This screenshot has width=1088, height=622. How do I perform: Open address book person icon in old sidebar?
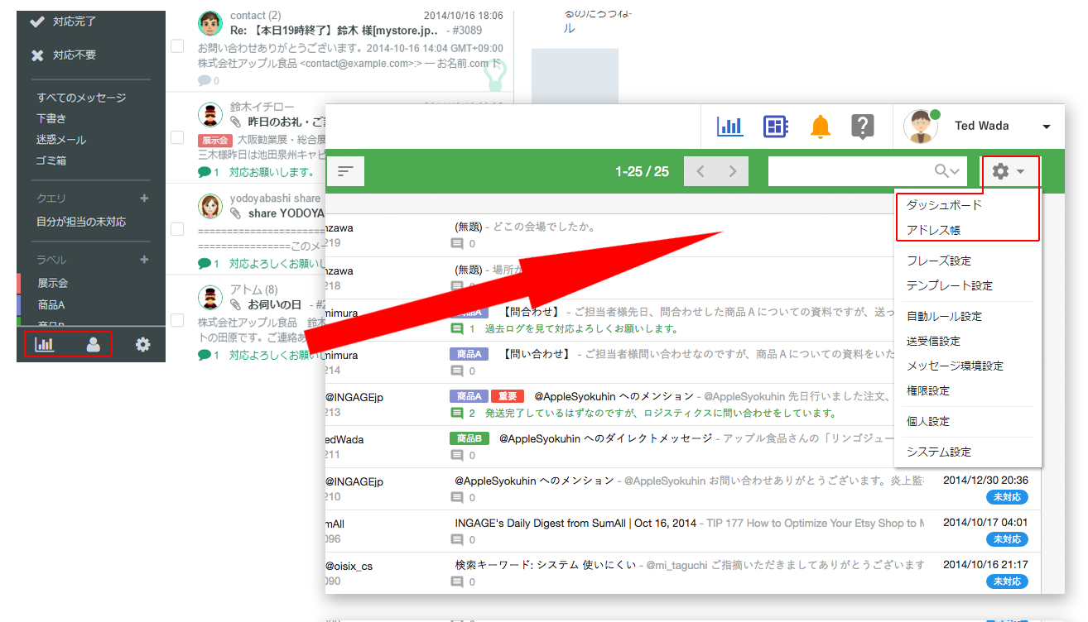click(x=94, y=345)
